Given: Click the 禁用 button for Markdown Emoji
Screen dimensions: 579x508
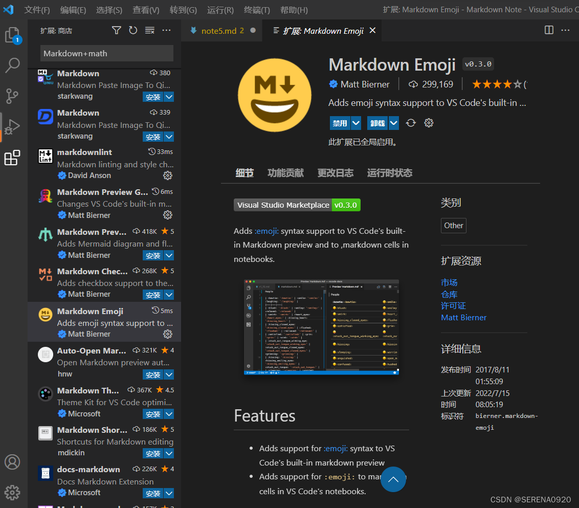Looking at the screenshot, I should tap(340, 123).
